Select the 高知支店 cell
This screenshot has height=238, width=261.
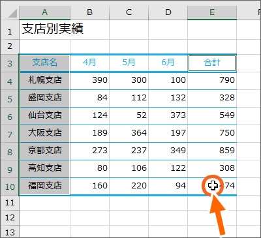click(x=44, y=169)
